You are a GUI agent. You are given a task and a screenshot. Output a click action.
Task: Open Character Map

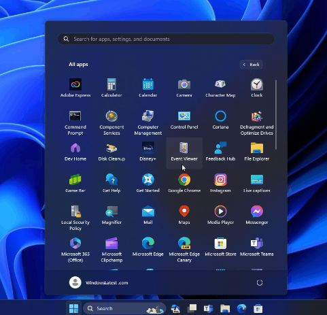[220, 88]
